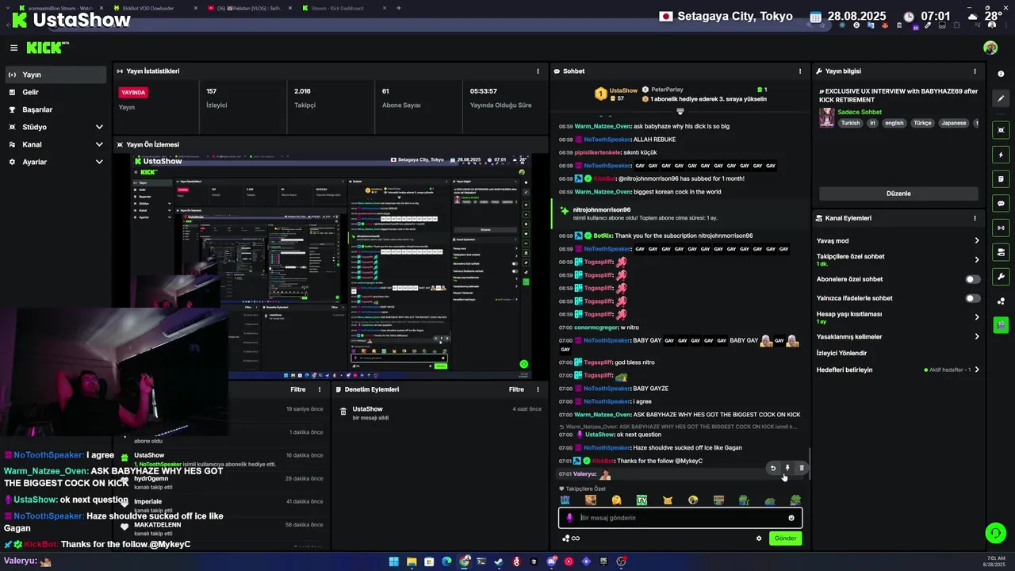Screen dimensions: 1015x571
Task: Switch to the YouTube Pakistan VLOG browser tab
Action: click(249, 8)
